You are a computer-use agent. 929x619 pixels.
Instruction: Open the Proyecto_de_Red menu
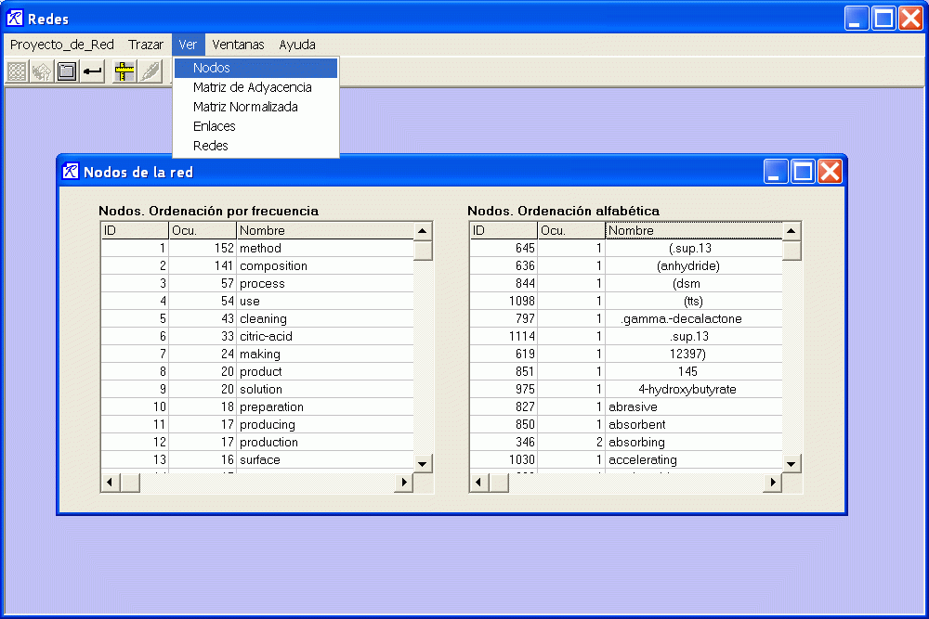coord(61,45)
